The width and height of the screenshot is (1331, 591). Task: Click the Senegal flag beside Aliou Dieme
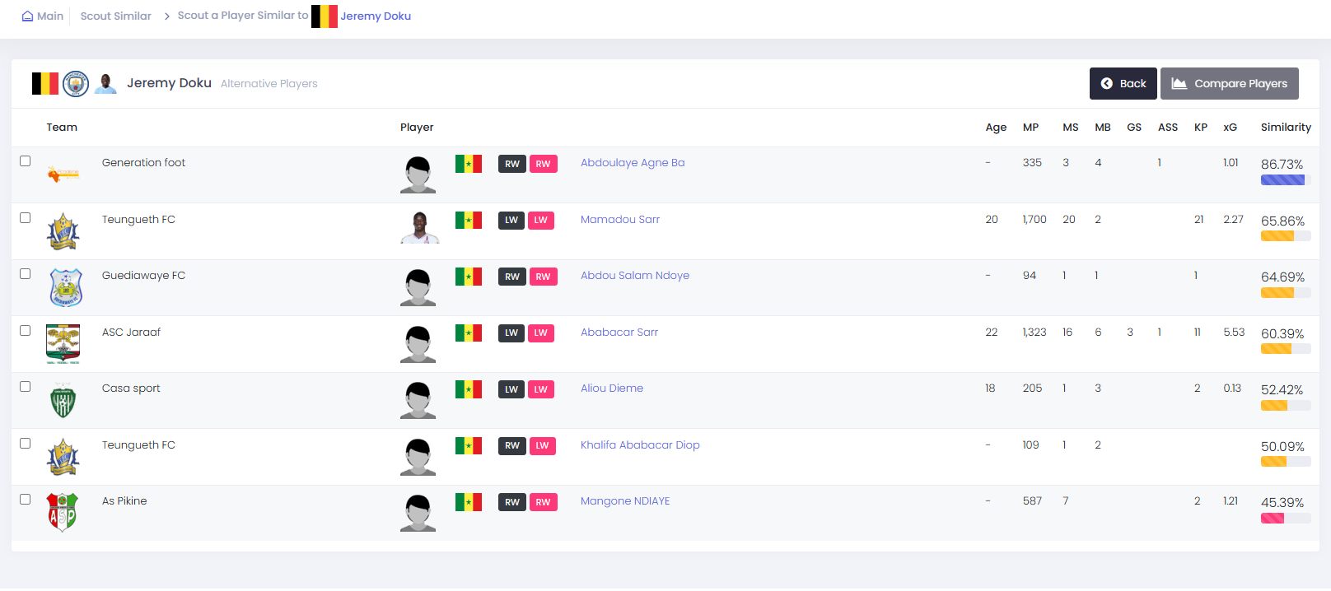pyautogui.click(x=469, y=389)
